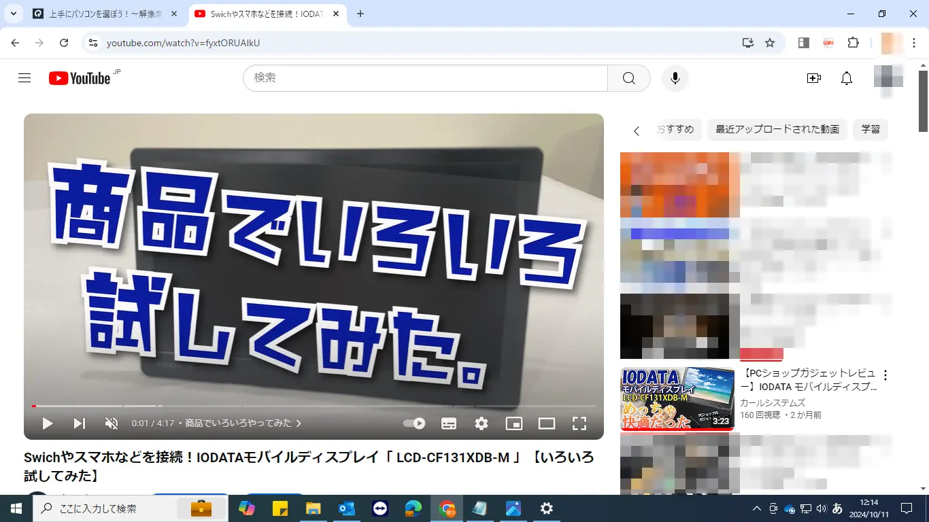
Task: Open Outlook from the taskbar
Action: 346,508
